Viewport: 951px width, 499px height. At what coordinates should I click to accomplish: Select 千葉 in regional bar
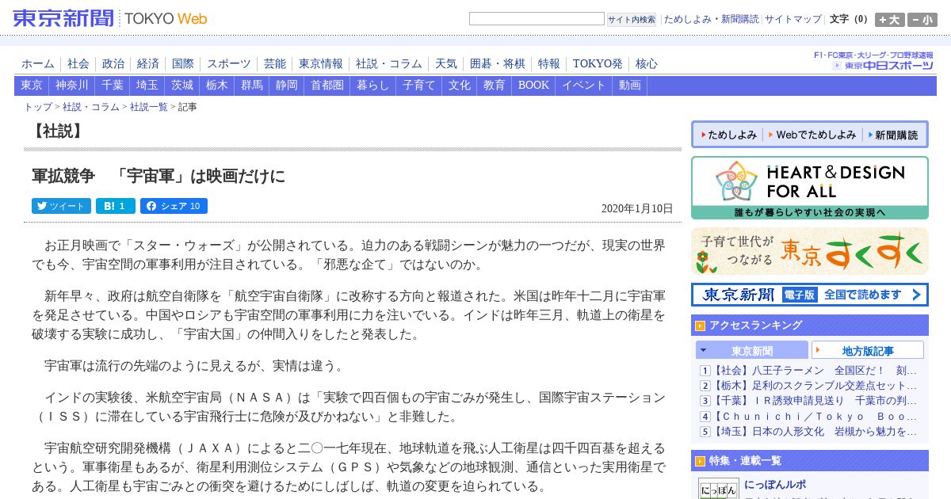pos(113,86)
